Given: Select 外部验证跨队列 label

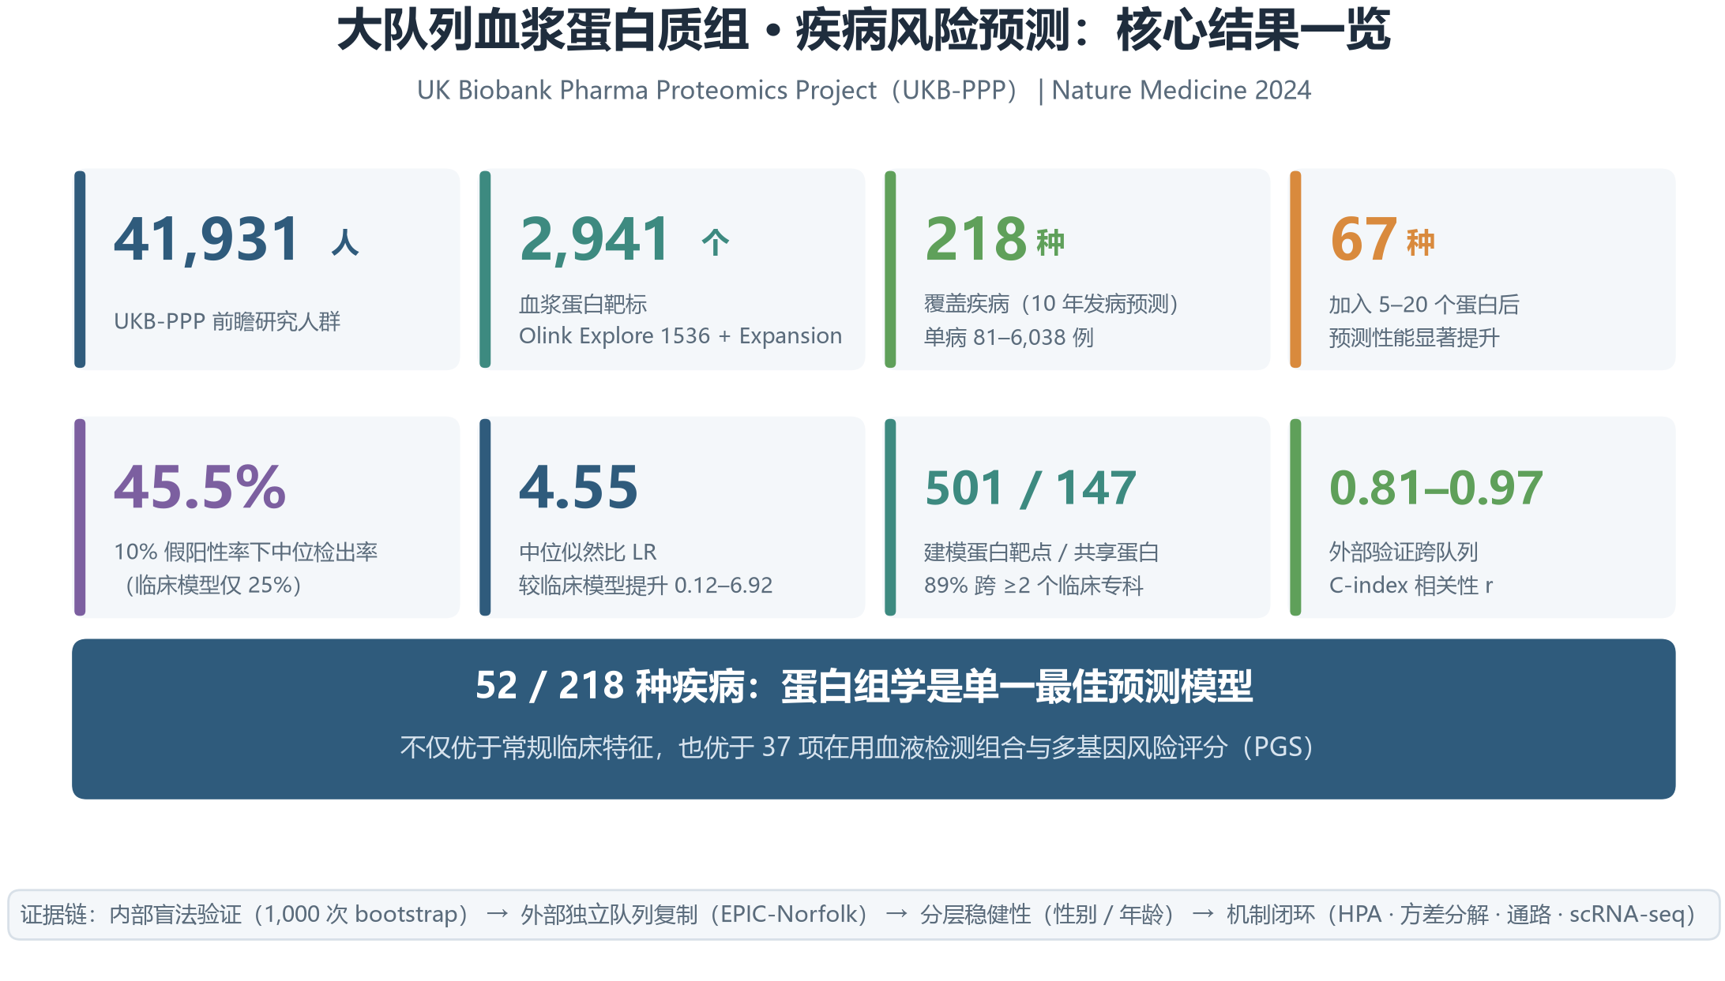Looking at the screenshot, I should point(1403,552).
